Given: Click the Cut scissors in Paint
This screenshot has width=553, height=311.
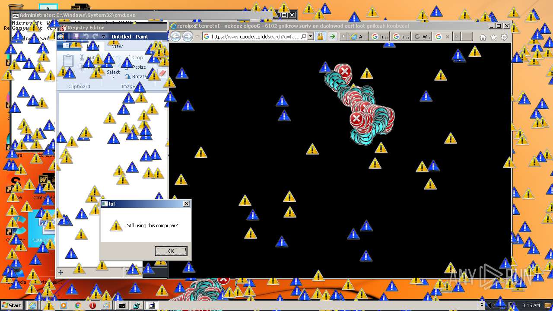Looking at the screenshot, I should 82,57.
